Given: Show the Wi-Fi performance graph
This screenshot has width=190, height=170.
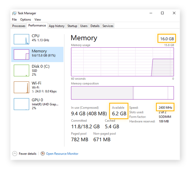Looking at the screenshot, I should [x=21, y=87].
